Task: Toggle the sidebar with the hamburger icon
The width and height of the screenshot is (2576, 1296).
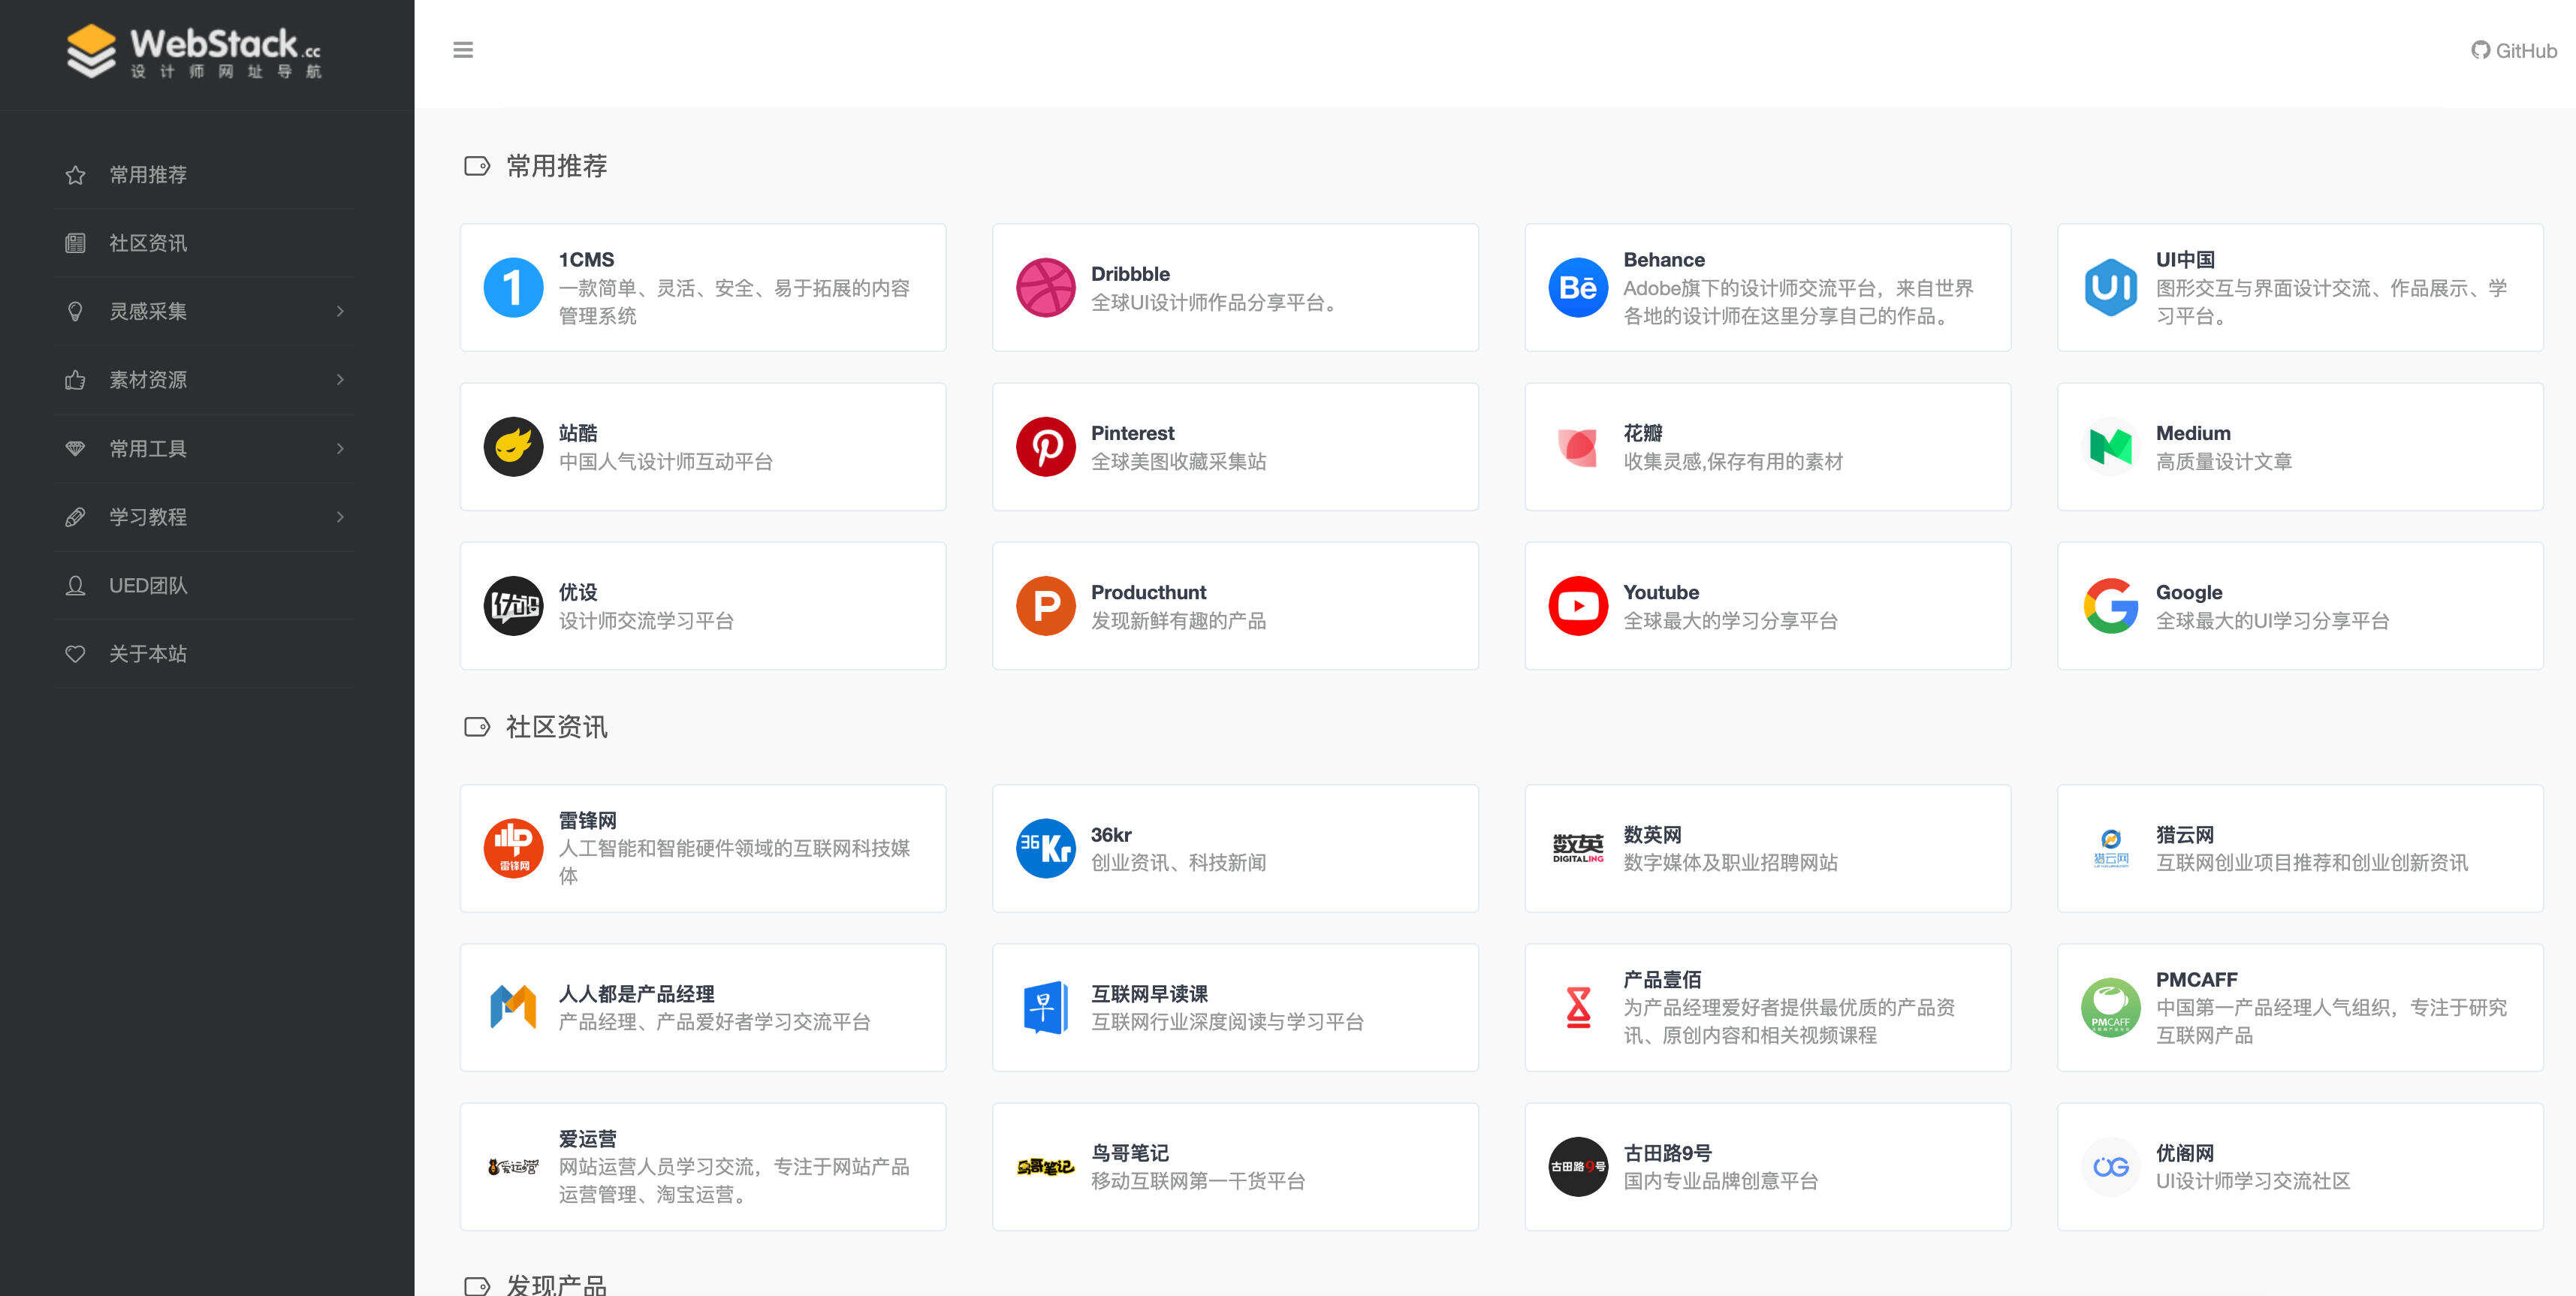Action: click(463, 50)
